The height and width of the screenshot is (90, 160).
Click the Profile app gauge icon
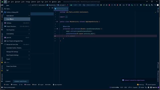tap(115, 5)
